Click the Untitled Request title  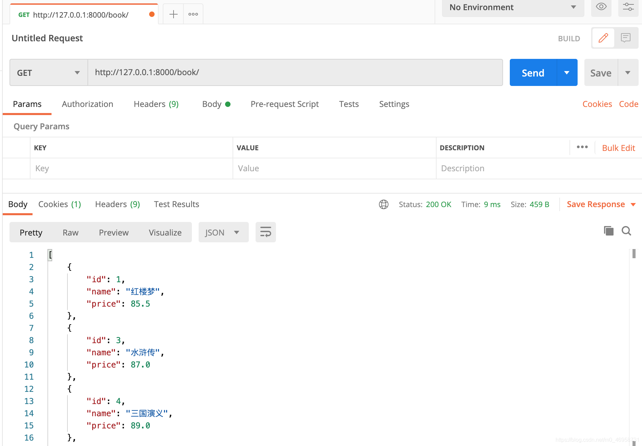(47, 38)
